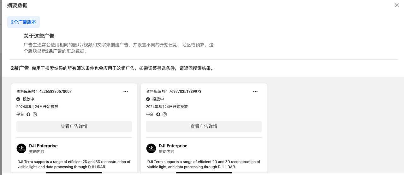Viewport: 404px width, 175px height.
Task: Open 查看广告详情 for ad 422658280578007
Action: coord(74,127)
